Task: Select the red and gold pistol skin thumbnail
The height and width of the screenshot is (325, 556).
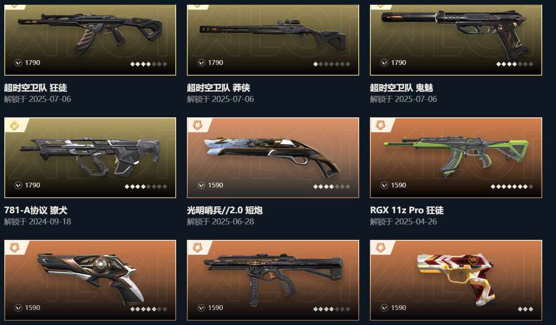Action: tap(456, 280)
